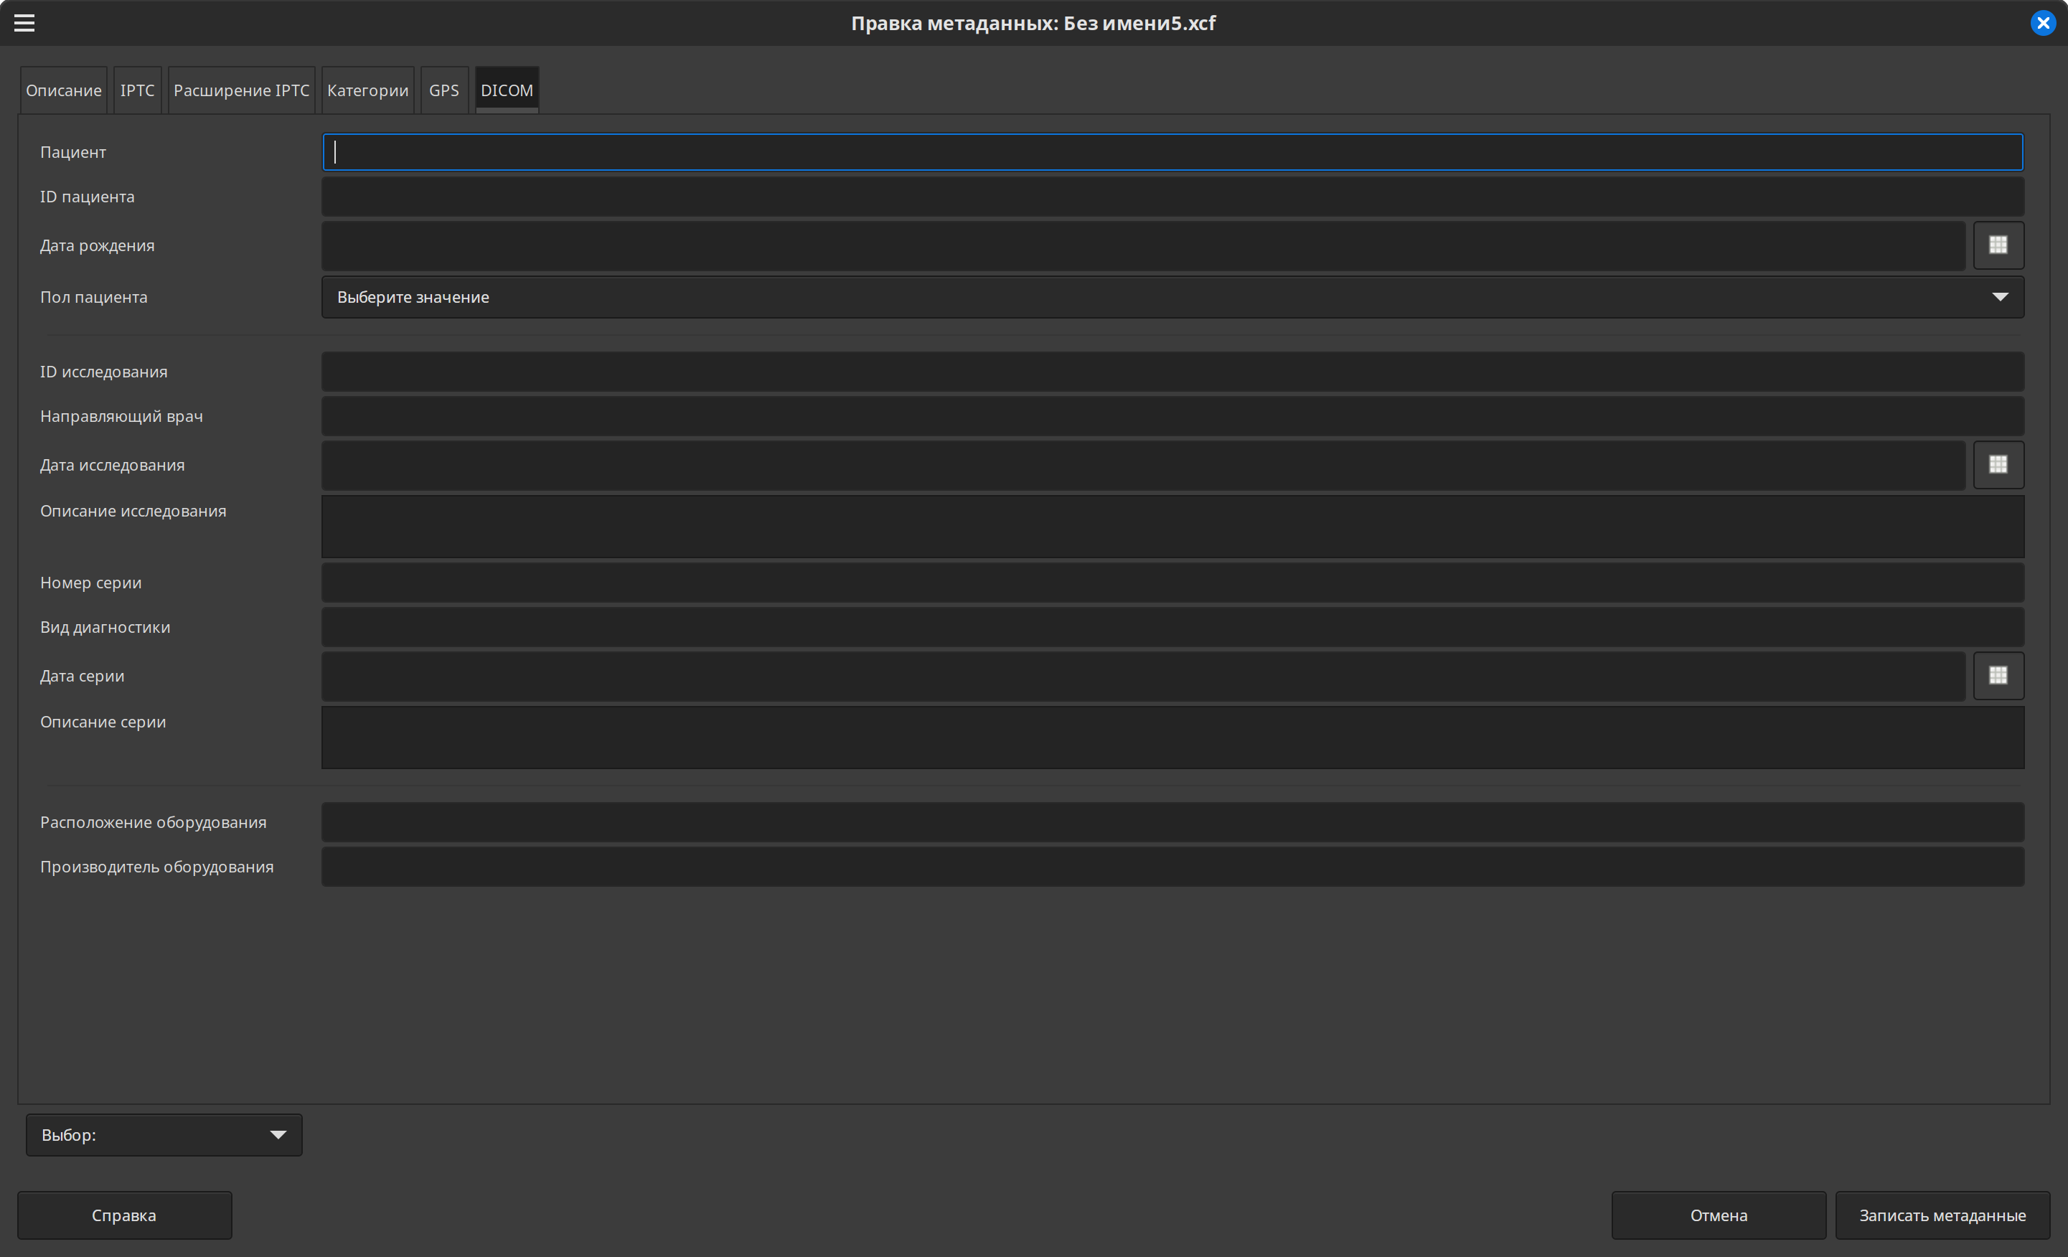
Task: Switch to the Описание tab
Action: point(64,90)
